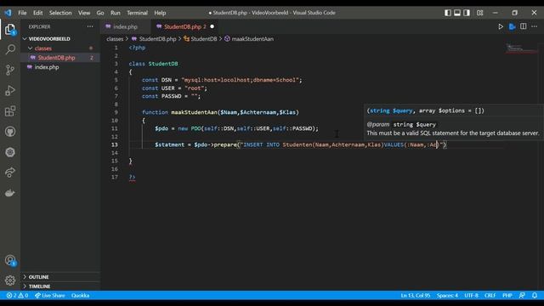The height and width of the screenshot is (306, 544).
Task: Open the GitHub view icon
Action: [10, 132]
